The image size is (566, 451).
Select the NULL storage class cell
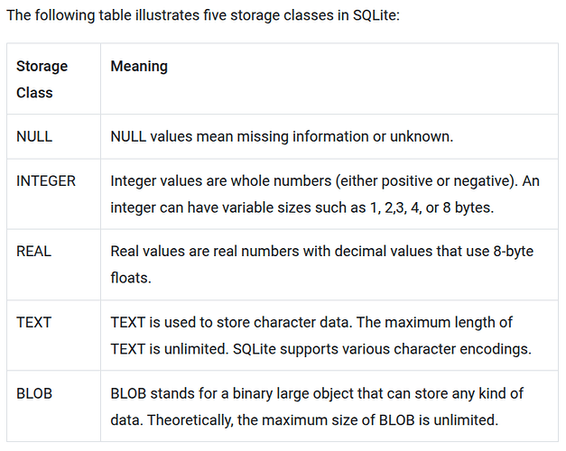point(34,137)
